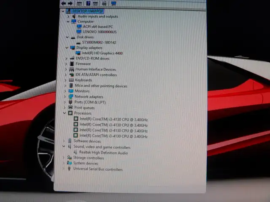Collapse the Display adapters chevron

[x=67, y=48]
